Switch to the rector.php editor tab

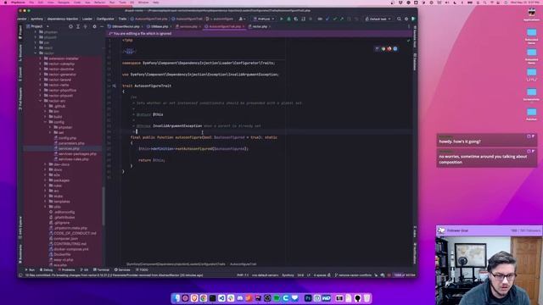260,26
